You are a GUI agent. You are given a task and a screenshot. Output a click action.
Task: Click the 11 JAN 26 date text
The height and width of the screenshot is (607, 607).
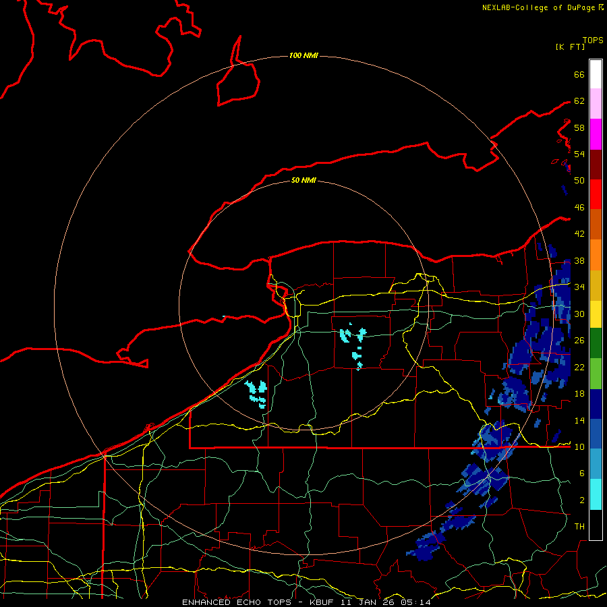368,602
